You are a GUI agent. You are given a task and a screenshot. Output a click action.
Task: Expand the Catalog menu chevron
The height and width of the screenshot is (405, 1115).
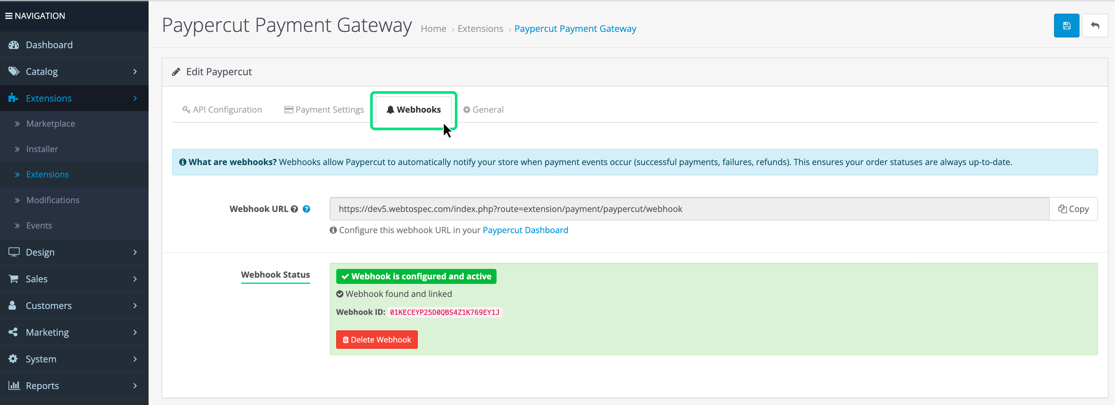tap(135, 71)
